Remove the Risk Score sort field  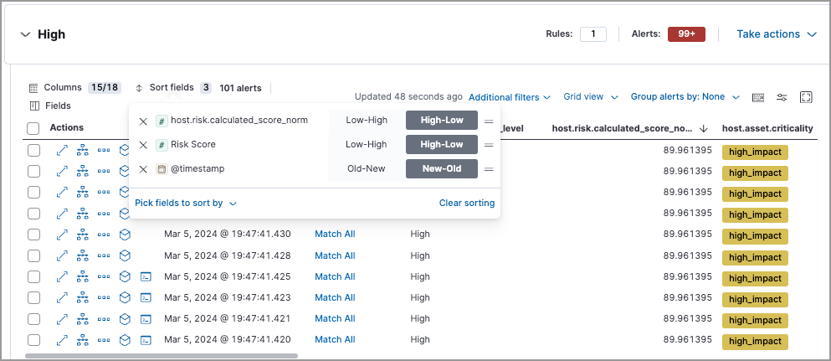coord(143,145)
